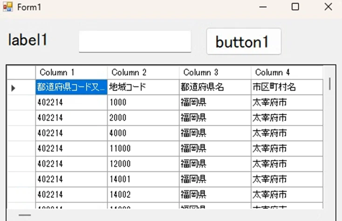
Task: Select the highlighted 都道府県コード又… cell
Action: [x=71, y=87]
